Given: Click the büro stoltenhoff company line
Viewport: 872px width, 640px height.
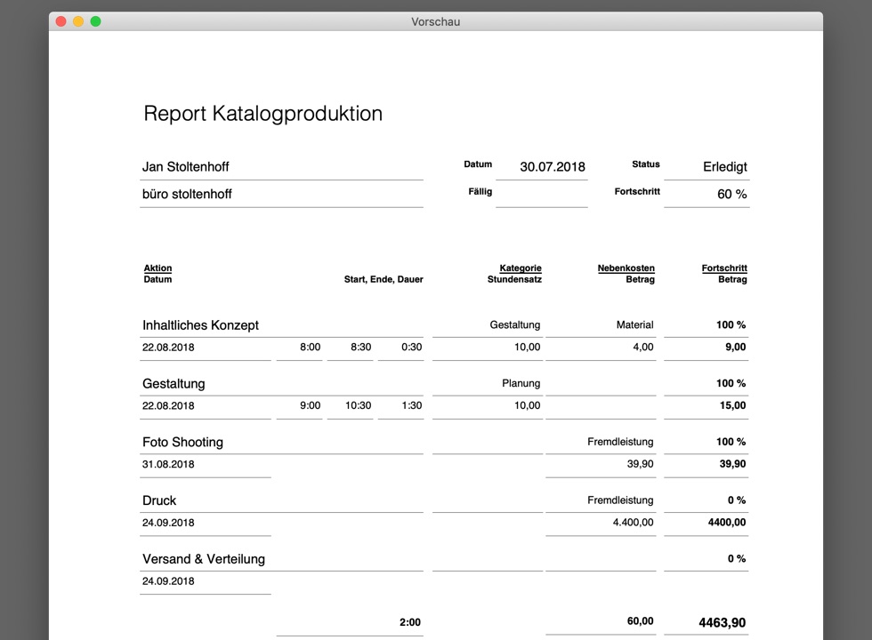Looking at the screenshot, I should click(187, 194).
